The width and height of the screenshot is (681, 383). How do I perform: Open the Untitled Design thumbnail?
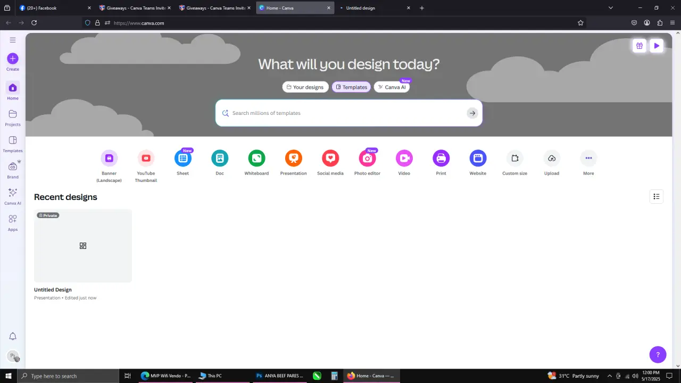click(x=83, y=246)
